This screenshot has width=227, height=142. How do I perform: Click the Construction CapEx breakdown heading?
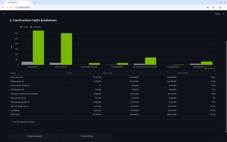pyautogui.click(x=33, y=20)
